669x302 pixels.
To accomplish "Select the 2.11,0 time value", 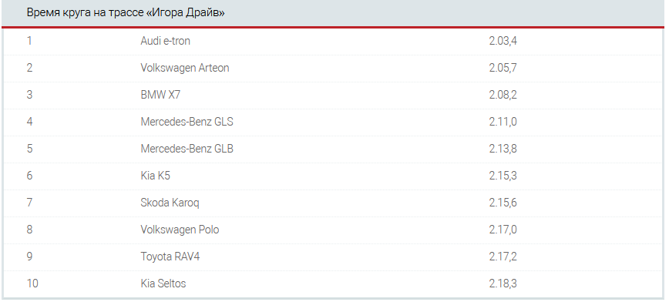I will tap(503, 122).
